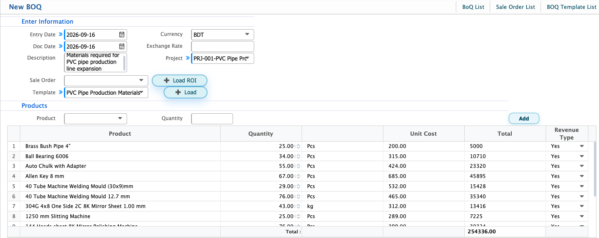This screenshot has width=599, height=238.
Task: Select 40 Tube Machine Welding Mould (30x9)mm cell
Action: [x=120, y=186]
